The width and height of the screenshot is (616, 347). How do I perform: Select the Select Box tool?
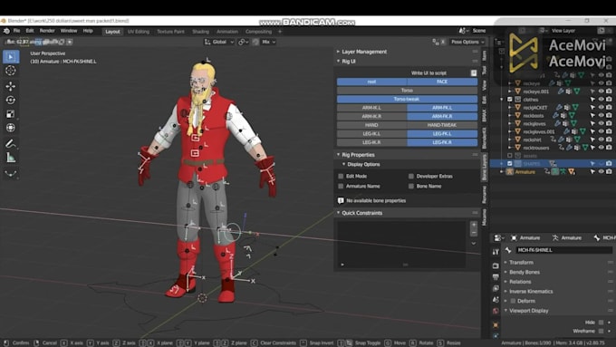coord(11,57)
